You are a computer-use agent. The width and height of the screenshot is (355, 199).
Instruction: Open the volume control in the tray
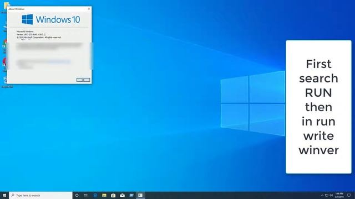331,195
